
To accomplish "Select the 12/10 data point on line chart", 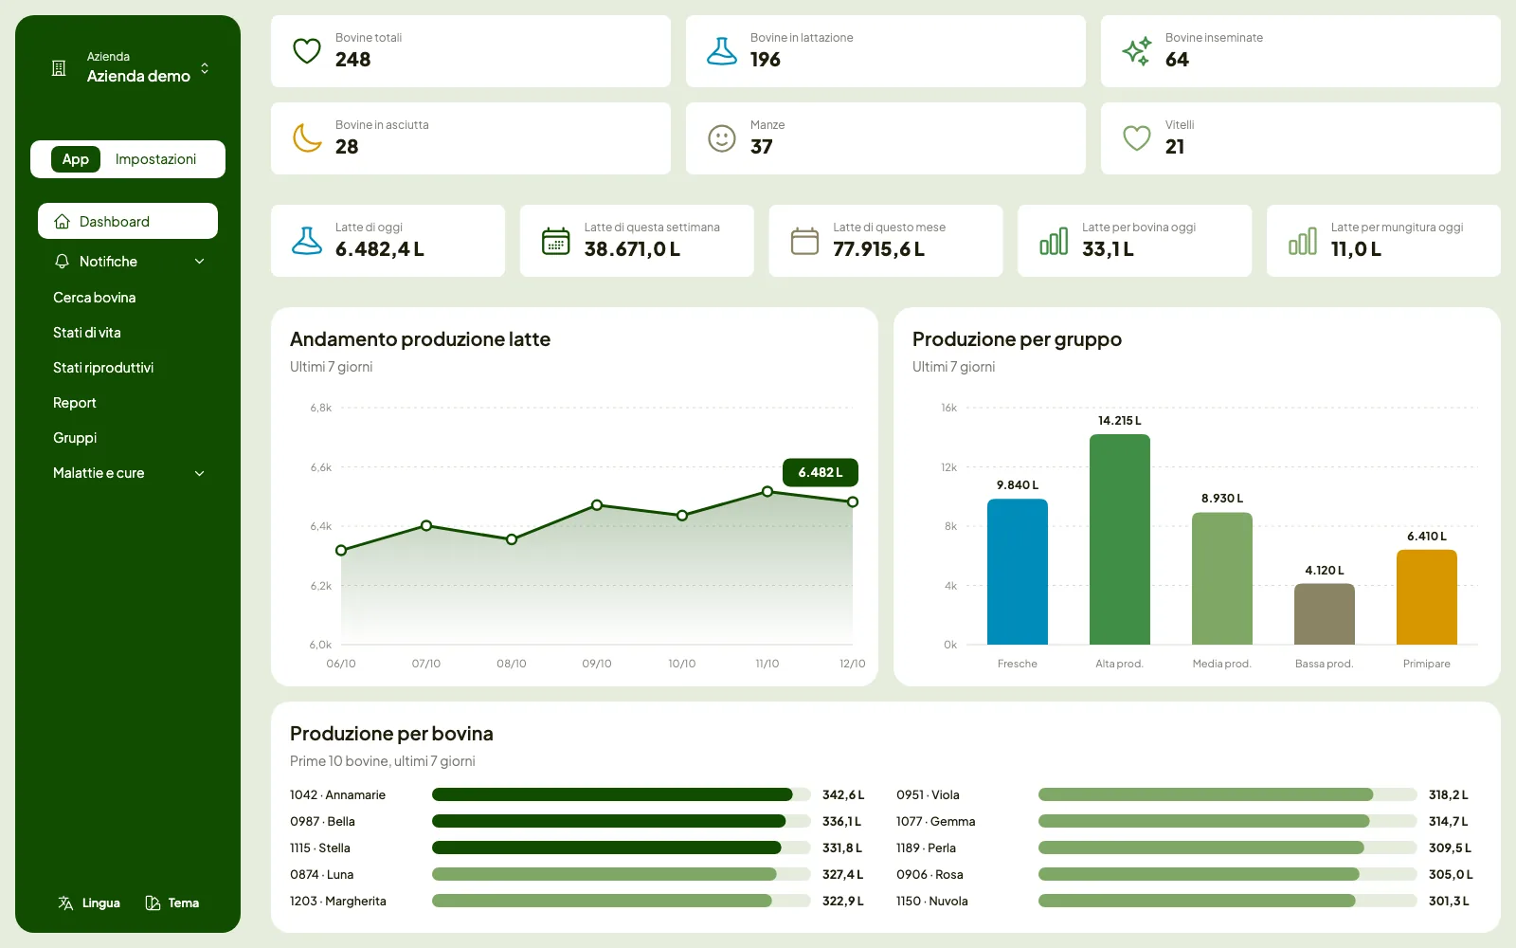I will click(x=853, y=501).
